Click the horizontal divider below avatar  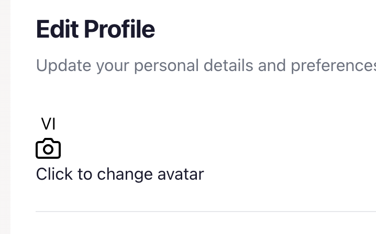[x=205, y=212]
